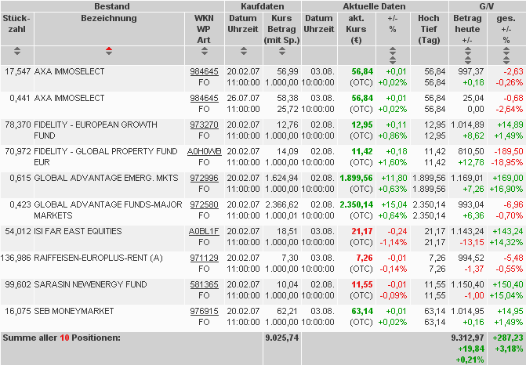
Task: Click green current price 63,14
Action: coord(362,312)
